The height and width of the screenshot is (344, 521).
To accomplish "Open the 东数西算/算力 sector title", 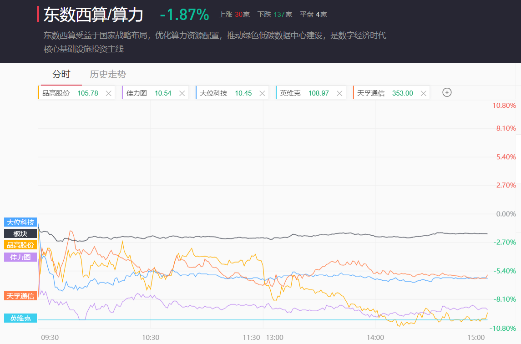I will tap(93, 15).
